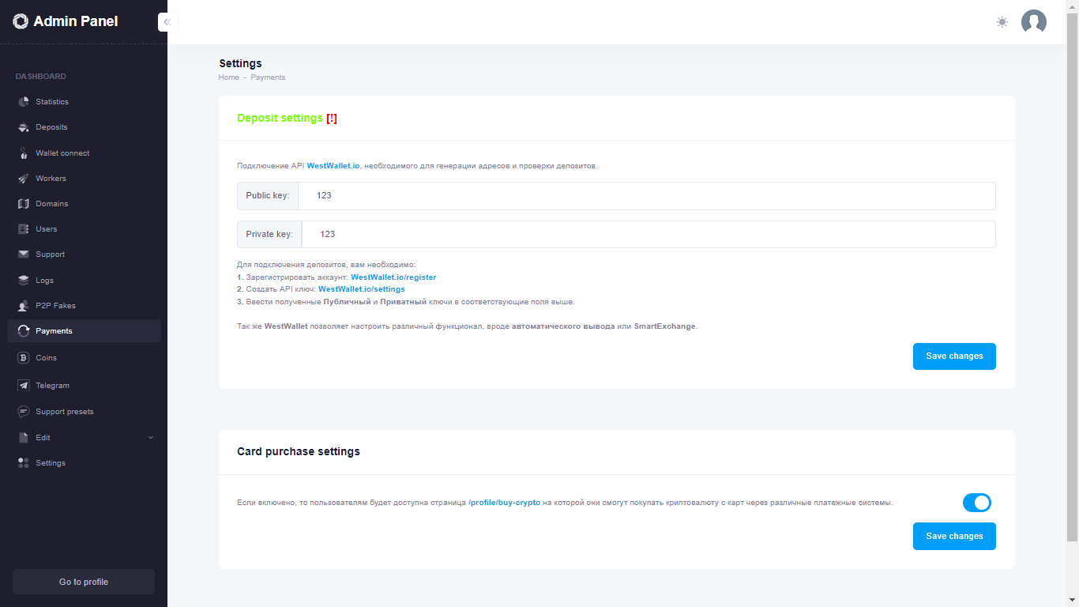Click the Statistics pie chart icon
Screen dimensions: 1079x607
point(24,102)
